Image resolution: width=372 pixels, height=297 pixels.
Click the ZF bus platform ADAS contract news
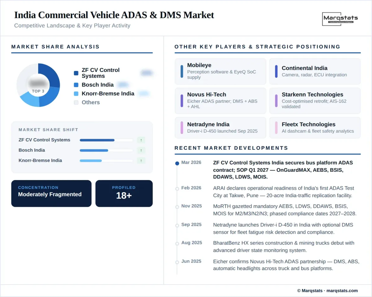coord(283,170)
